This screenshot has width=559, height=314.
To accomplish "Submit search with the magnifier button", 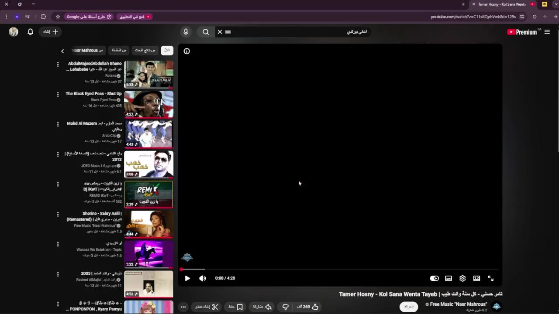I will [x=206, y=32].
